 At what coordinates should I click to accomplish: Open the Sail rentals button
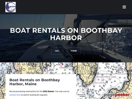[57, 51]
